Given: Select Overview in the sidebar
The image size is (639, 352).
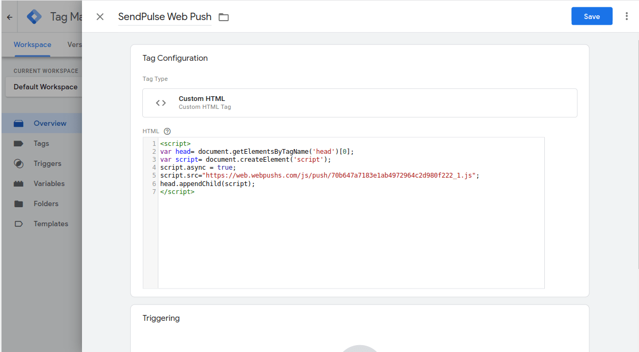Looking at the screenshot, I should 50,123.
